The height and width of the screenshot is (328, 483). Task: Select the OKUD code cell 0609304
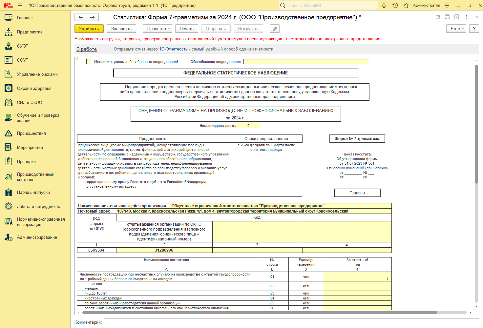click(x=96, y=250)
